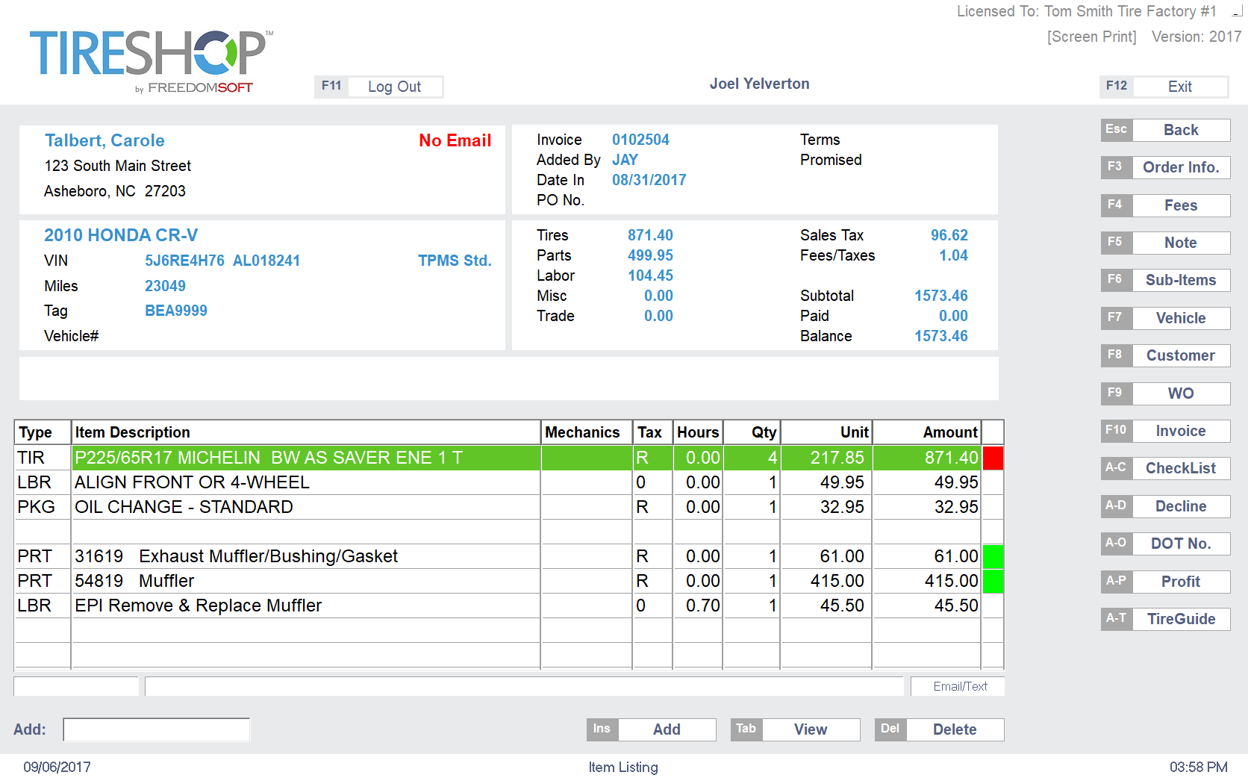Click the long empty field beside Email/Text
This screenshot has height=778, width=1248.
(524, 686)
